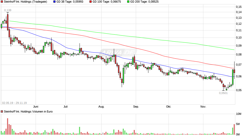The width and height of the screenshot is (246, 137).
Task: Click the date range 02.05.19 - 29.11.19
Action: pos(14,103)
